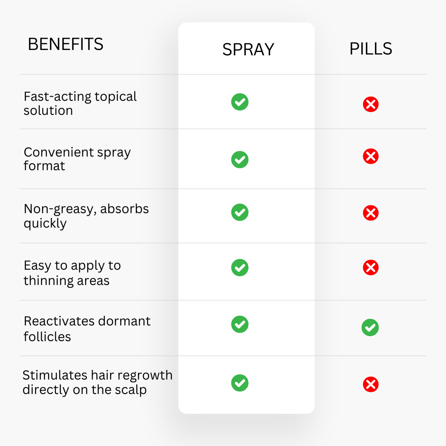Click the red X for Easy to apply row

[370, 267]
